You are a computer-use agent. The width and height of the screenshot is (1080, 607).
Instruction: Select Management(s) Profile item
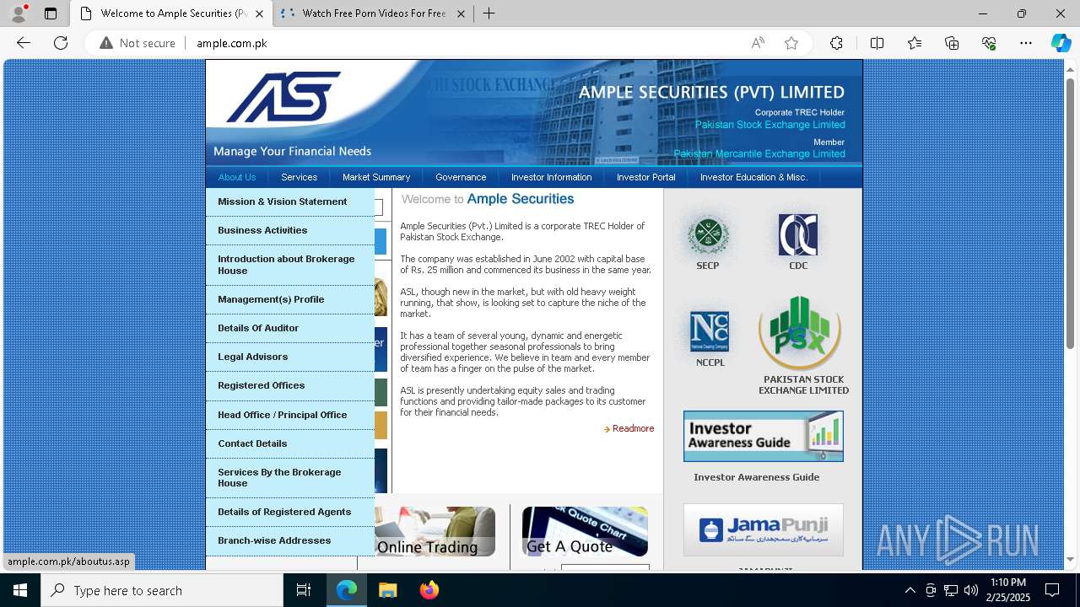(x=290, y=300)
